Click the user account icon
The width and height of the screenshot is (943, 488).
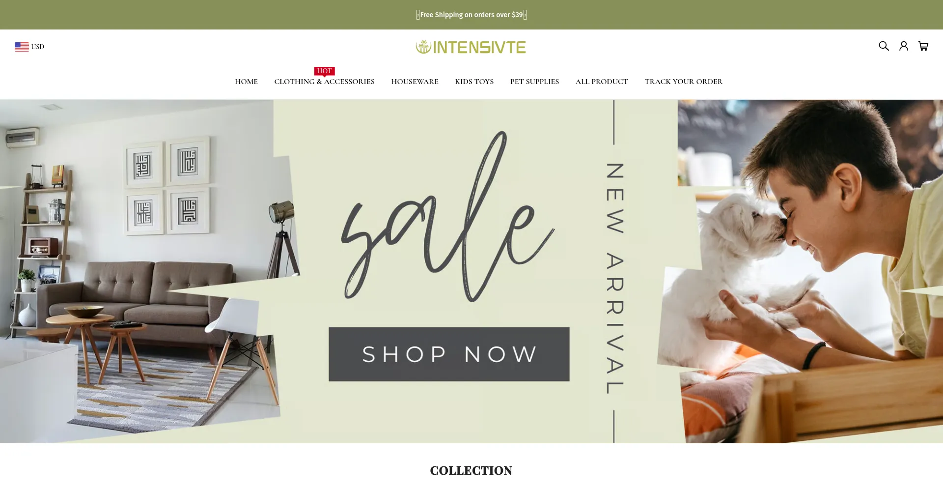[904, 46]
